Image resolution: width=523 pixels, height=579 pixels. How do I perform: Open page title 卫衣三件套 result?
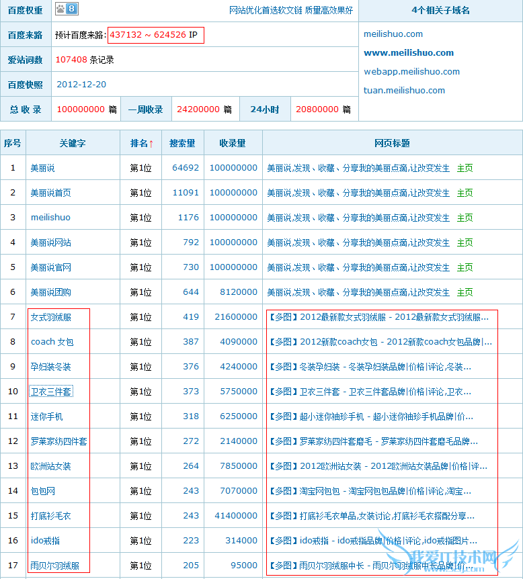pos(369,392)
